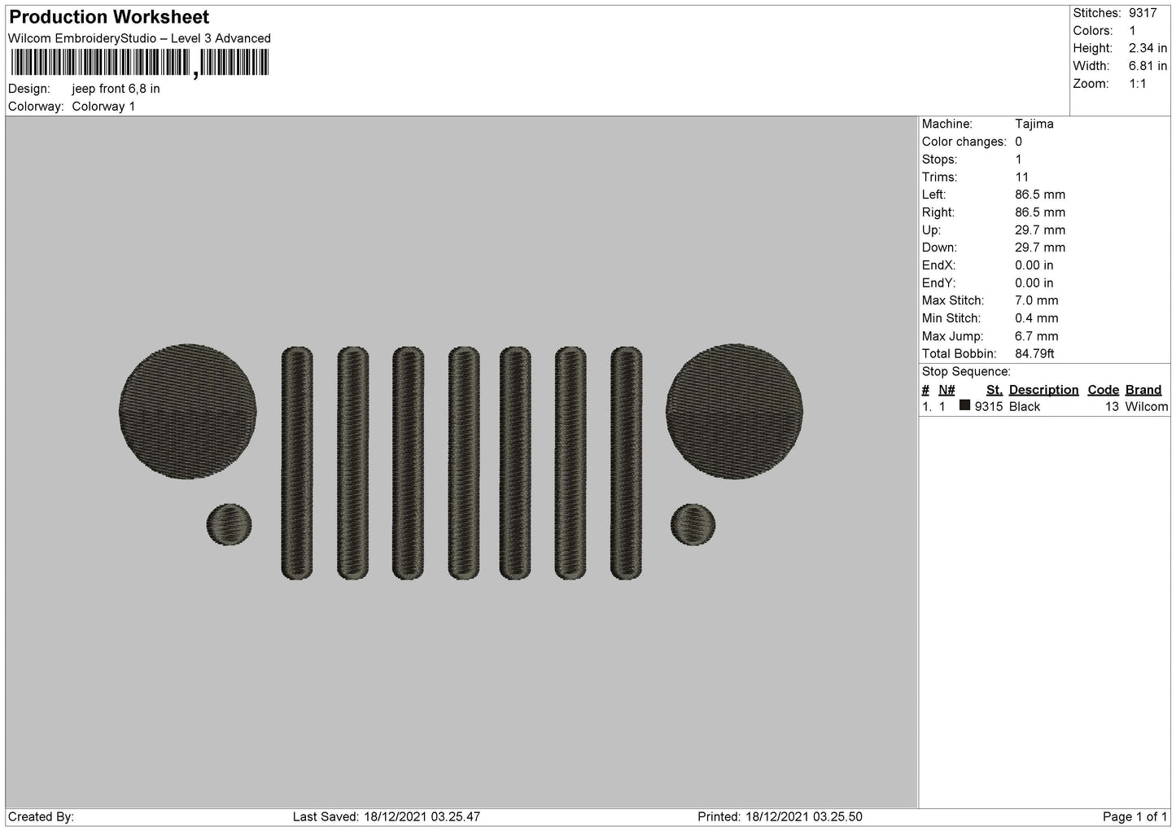
Task: Click the large right headlight circle
Action: [734, 411]
